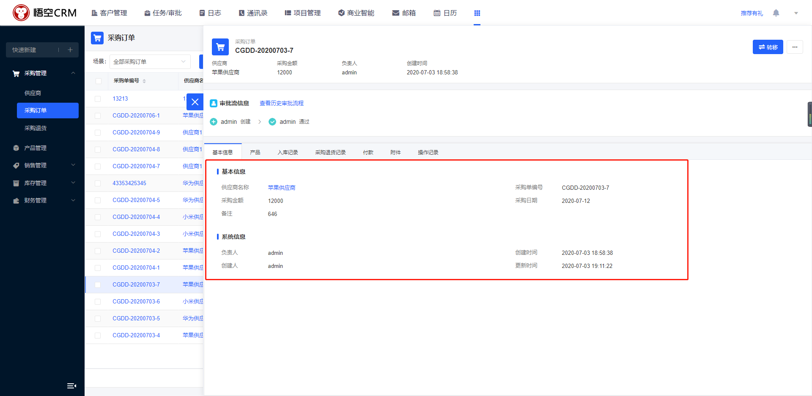Toggle the select-all checkbox in table header

(99, 81)
